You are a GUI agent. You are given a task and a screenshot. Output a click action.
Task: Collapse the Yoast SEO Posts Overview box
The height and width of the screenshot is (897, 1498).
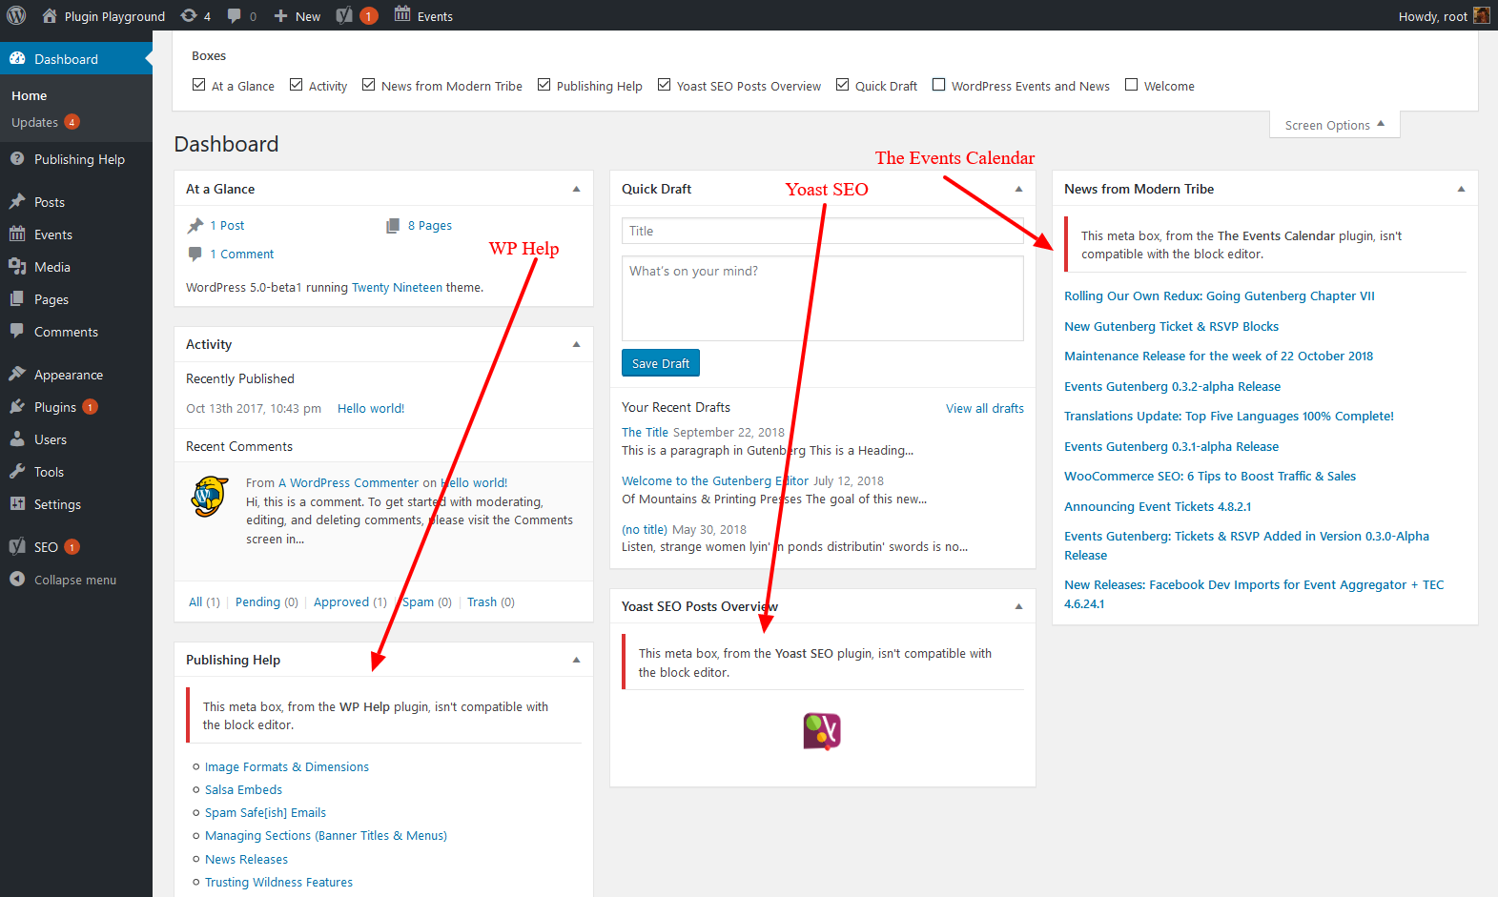1018,606
